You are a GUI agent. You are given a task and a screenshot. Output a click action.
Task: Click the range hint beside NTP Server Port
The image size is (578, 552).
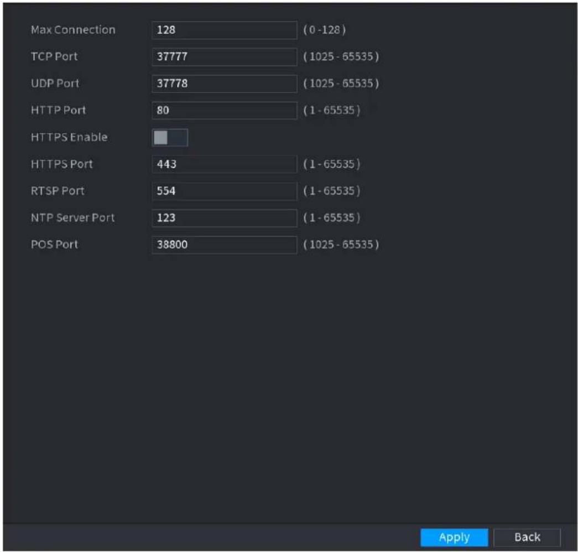[x=331, y=218]
